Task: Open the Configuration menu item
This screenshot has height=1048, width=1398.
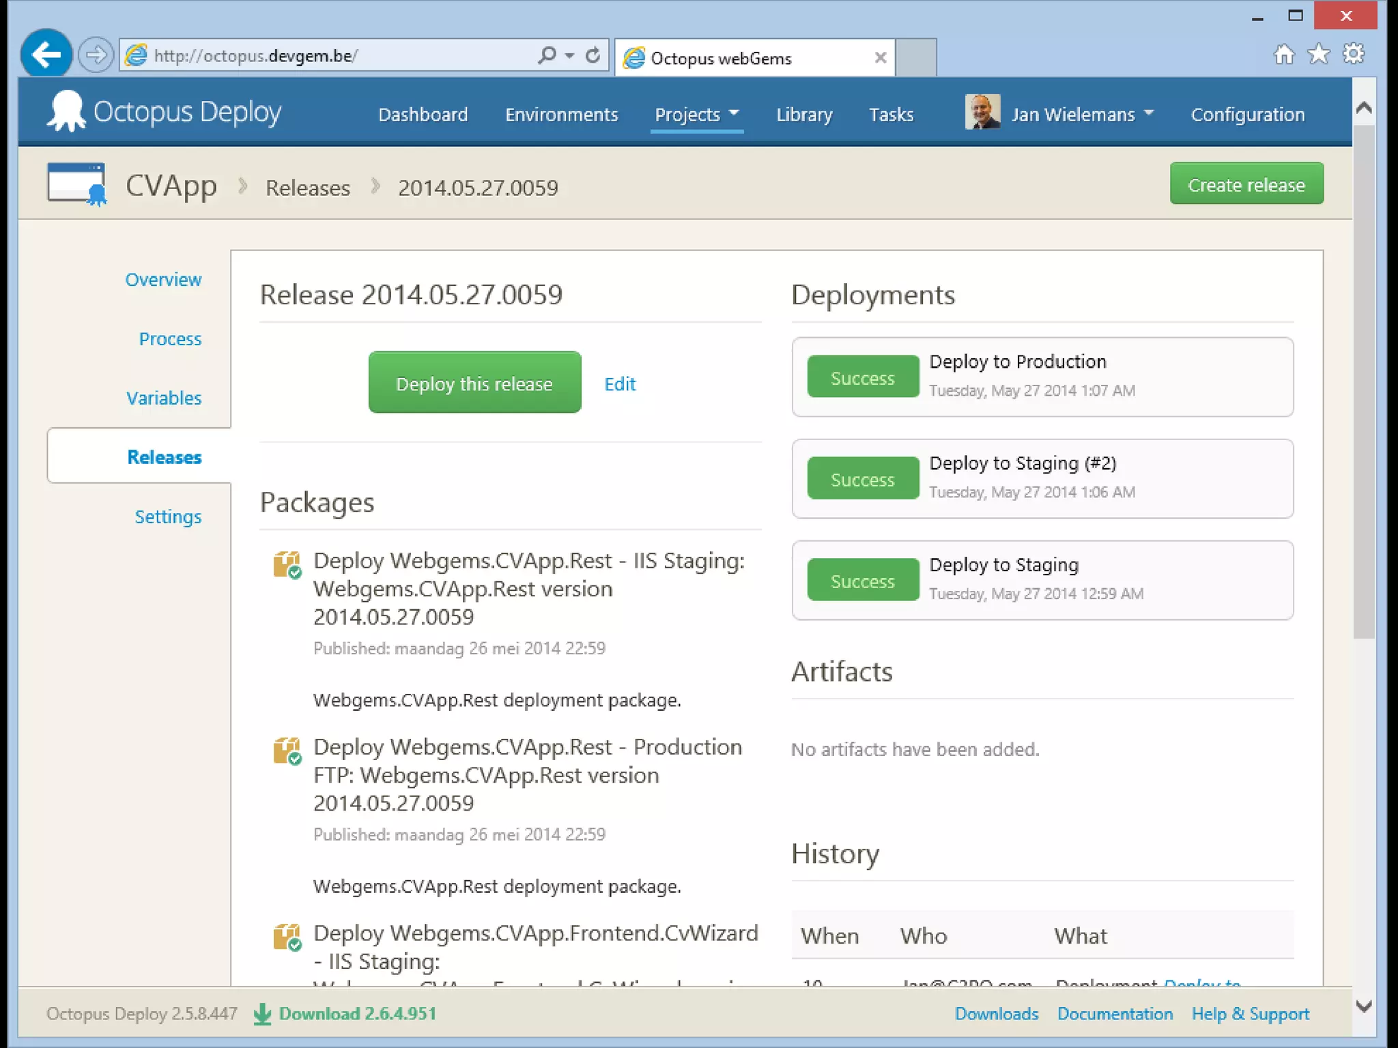Action: [1248, 115]
